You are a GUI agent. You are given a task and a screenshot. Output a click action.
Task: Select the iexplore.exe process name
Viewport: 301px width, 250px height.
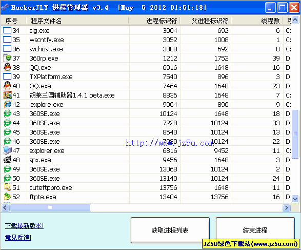[46, 104]
